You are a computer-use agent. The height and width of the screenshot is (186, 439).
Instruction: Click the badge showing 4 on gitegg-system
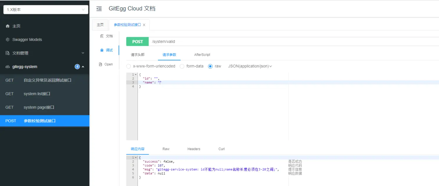(77, 67)
